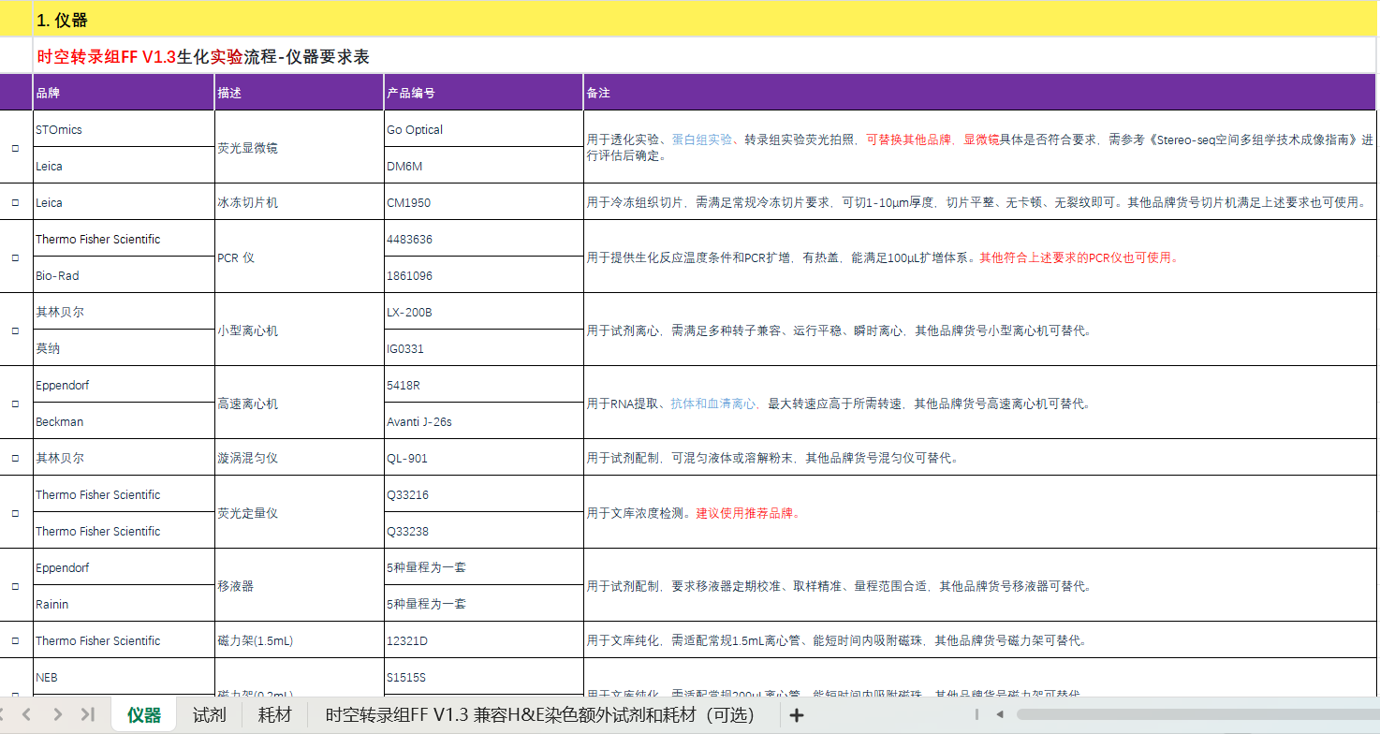Select the 5418R product cell

tap(483, 385)
